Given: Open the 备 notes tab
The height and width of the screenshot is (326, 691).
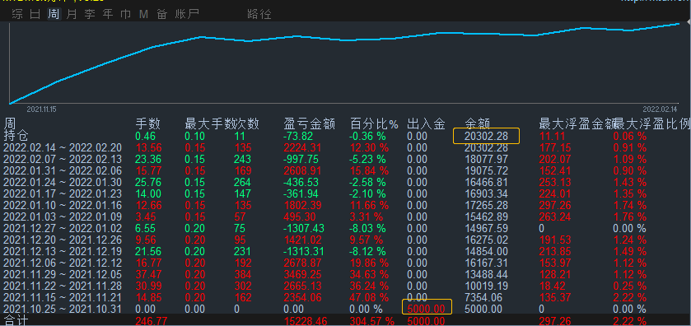Looking at the screenshot, I should tap(161, 14).
